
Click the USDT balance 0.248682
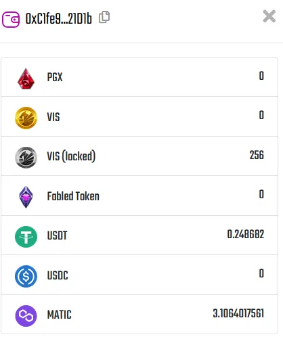246,234
